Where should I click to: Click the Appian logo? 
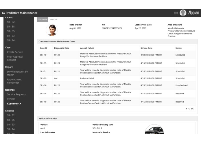193,13
